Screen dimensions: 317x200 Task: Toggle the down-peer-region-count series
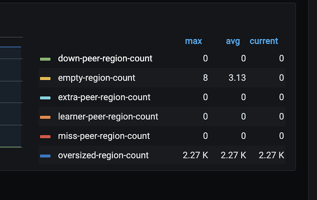pyautogui.click(x=105, y=59)
